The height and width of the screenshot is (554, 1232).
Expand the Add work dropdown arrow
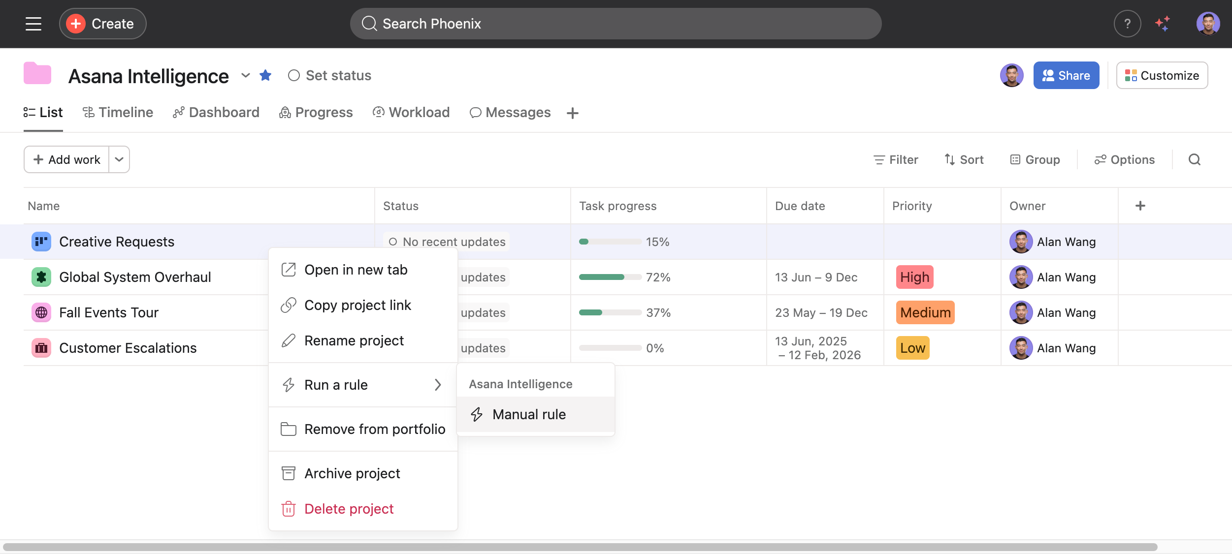coord(119,159)
